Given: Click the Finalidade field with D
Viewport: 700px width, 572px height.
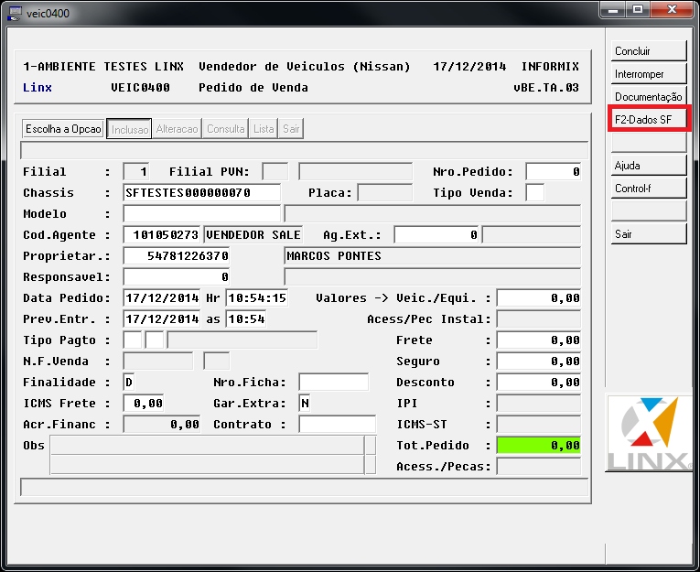Looking at the screenshot, I should click(x=129, y=382).
